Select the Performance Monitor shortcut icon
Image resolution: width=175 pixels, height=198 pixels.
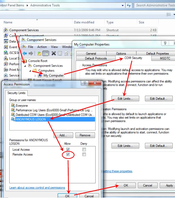pyautogui.click(x=6, y=64)
